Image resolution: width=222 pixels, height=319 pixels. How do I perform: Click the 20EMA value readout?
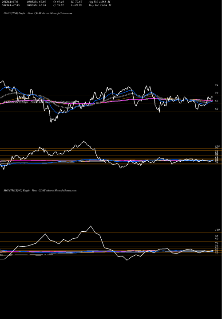point(9,2)
